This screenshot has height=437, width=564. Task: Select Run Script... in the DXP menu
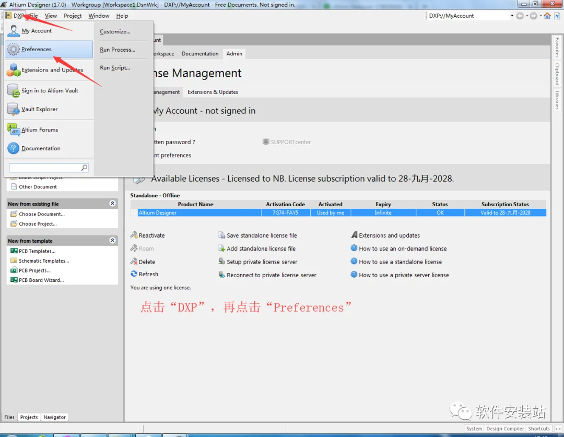(115, 68)
